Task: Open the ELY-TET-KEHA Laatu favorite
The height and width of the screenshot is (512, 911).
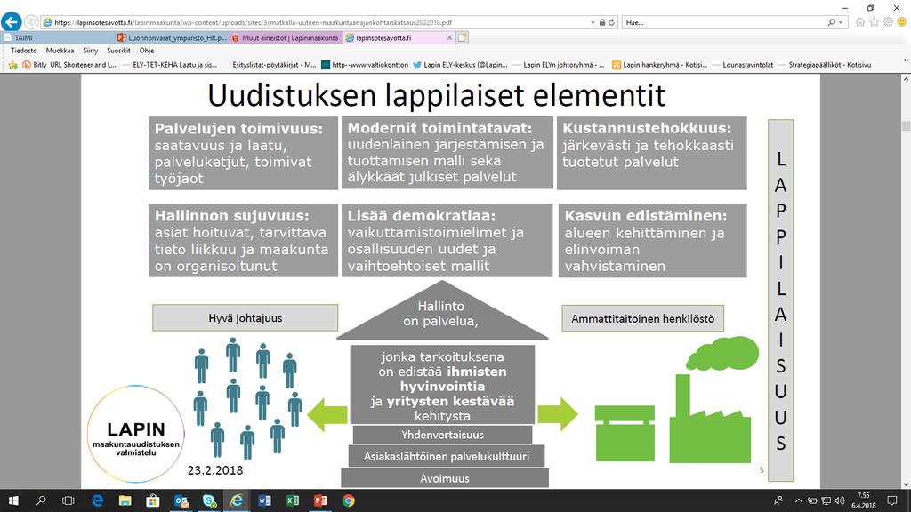Action: pos(170,65)
